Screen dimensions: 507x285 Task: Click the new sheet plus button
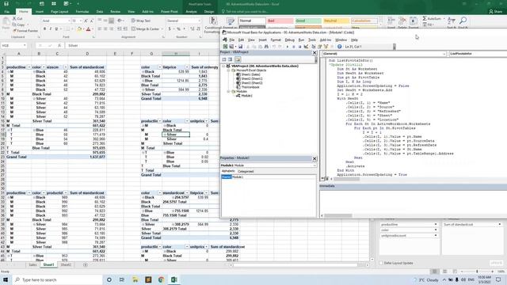pyautogui.click(x=86, y=264)
